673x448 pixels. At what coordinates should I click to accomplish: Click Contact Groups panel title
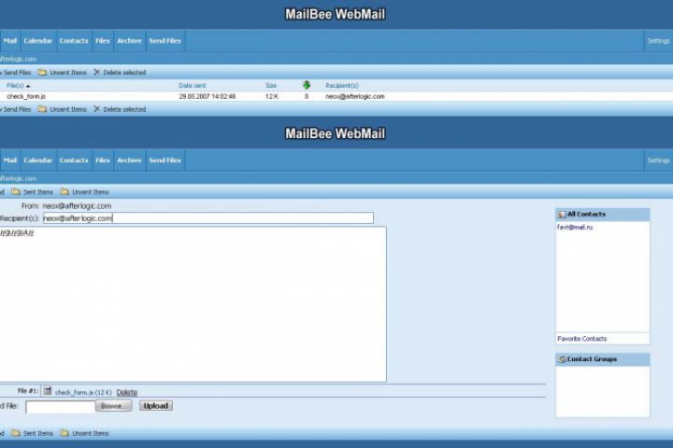click(592, 359)
